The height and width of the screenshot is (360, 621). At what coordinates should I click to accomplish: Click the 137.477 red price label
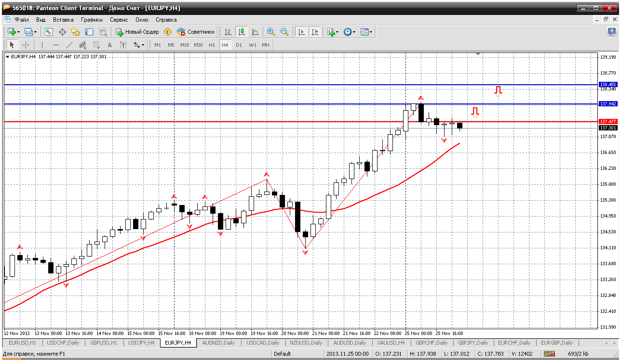point(608,121)
